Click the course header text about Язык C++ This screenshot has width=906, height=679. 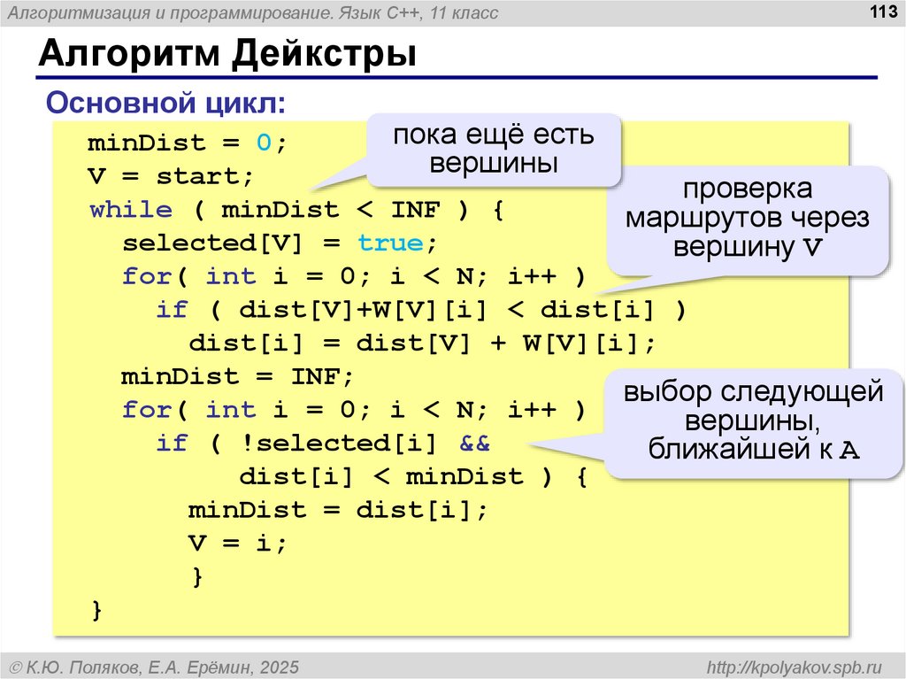click(252, 12)
